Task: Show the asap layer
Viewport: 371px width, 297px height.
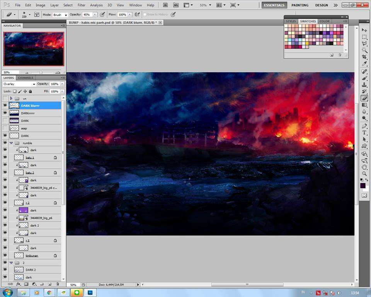Action: coord(5,128)
